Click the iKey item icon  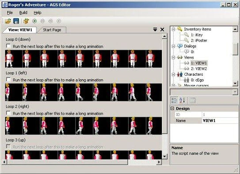pos(186,35)
